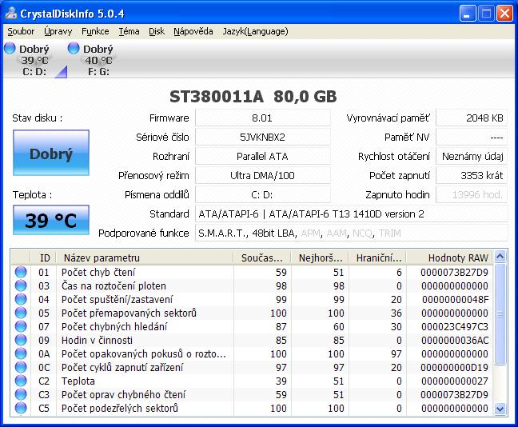The height and width of the screenshot is (427, 518).
Task: Click status orb of Teplota C2 row
Action: tap(21, 381)
